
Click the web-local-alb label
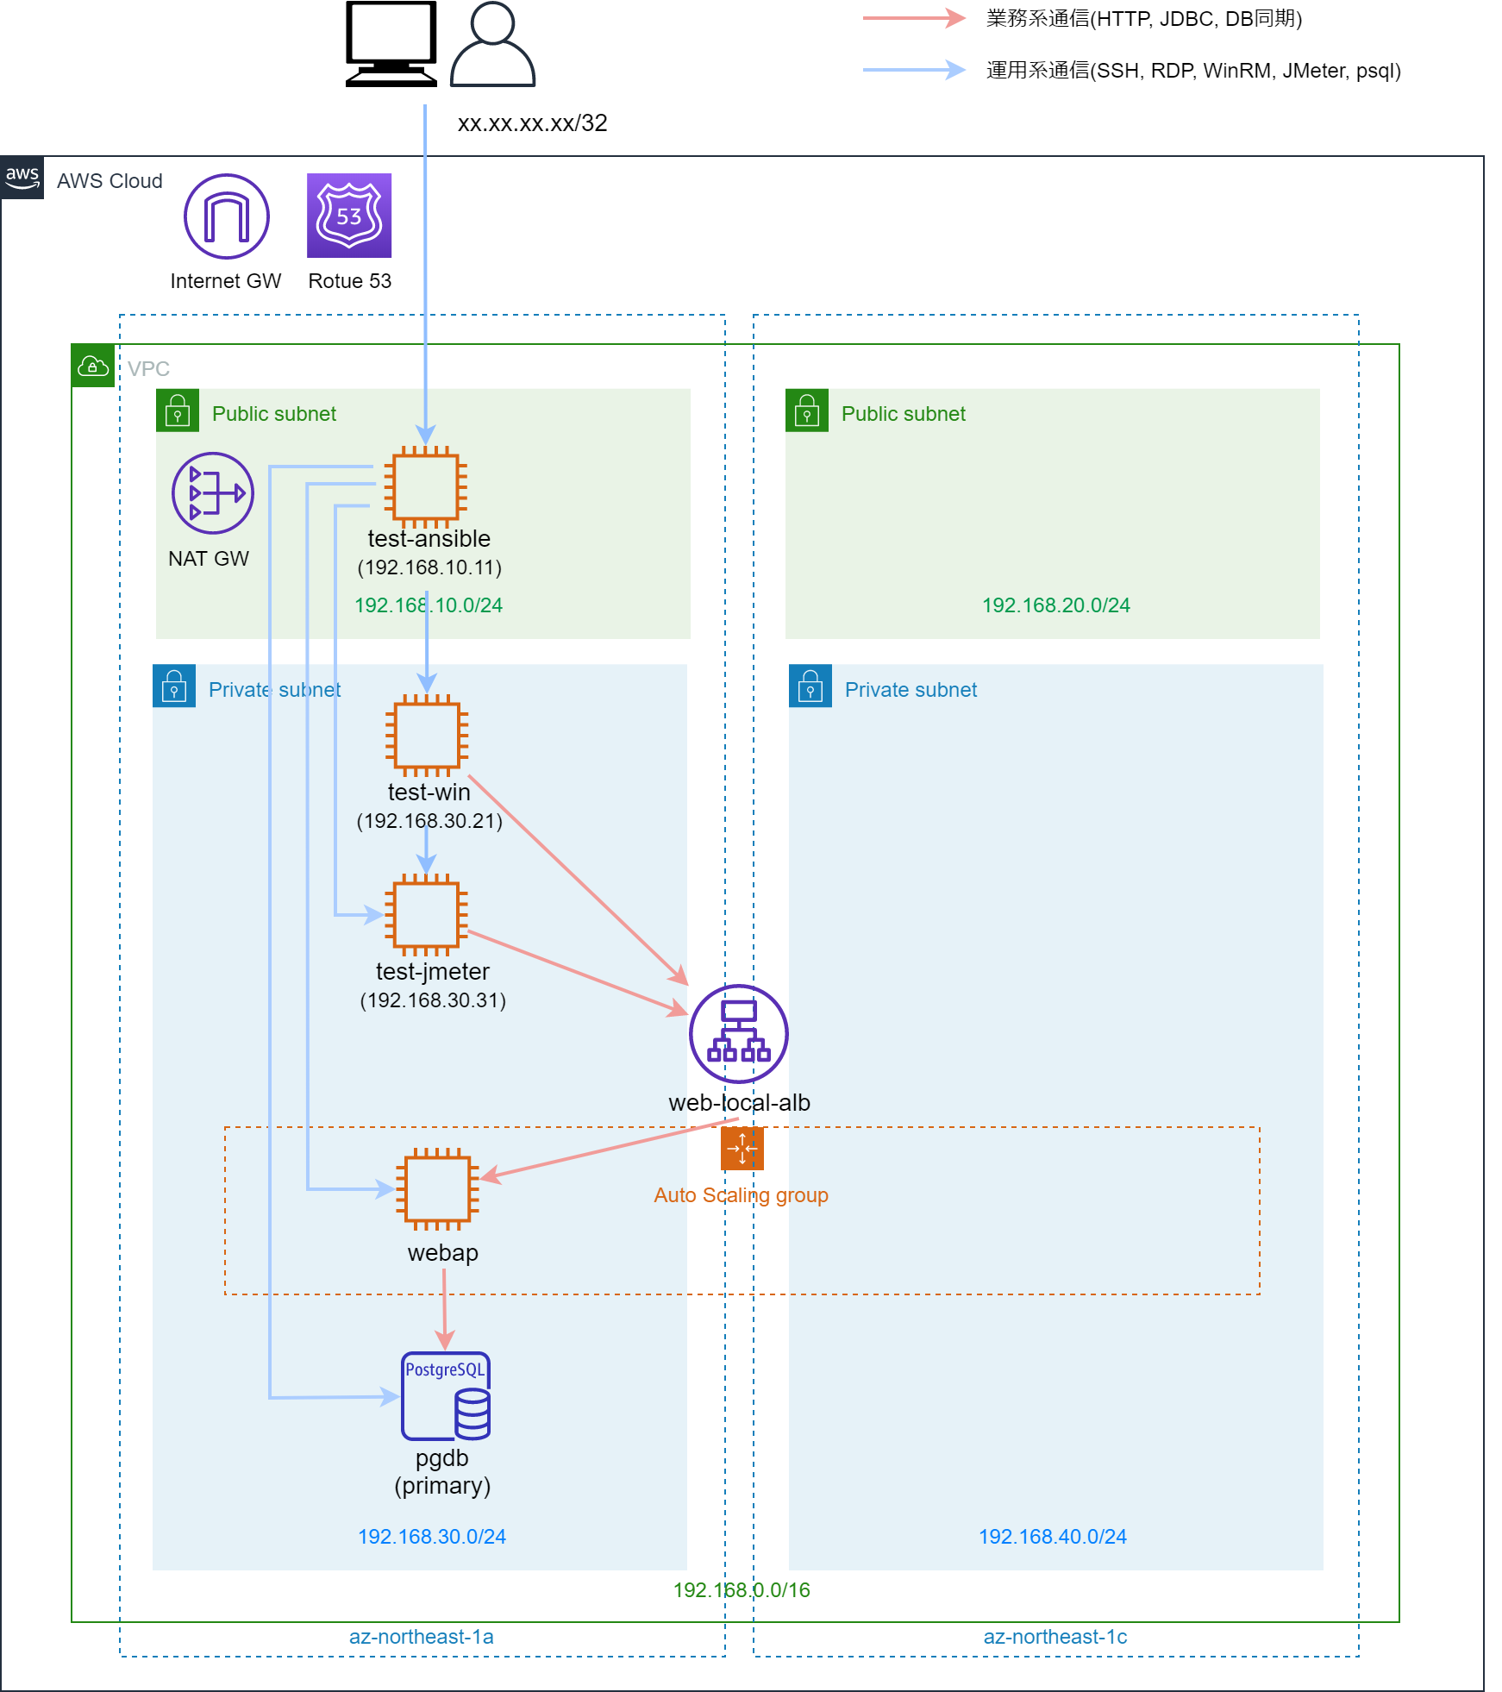[x=740, y=1103]
